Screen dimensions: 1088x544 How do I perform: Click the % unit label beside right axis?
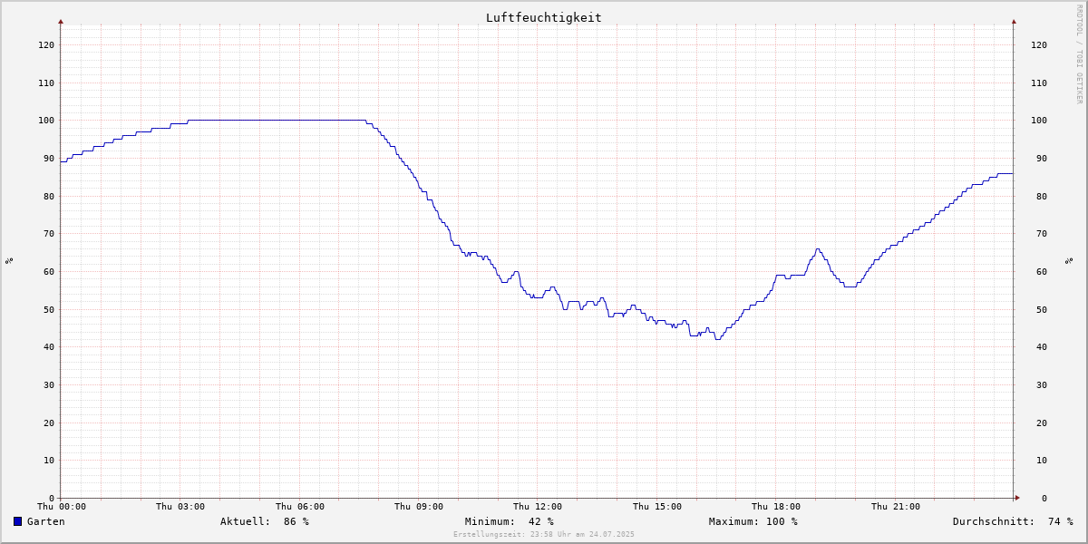pyautogui.click(x=1069, y=261)
